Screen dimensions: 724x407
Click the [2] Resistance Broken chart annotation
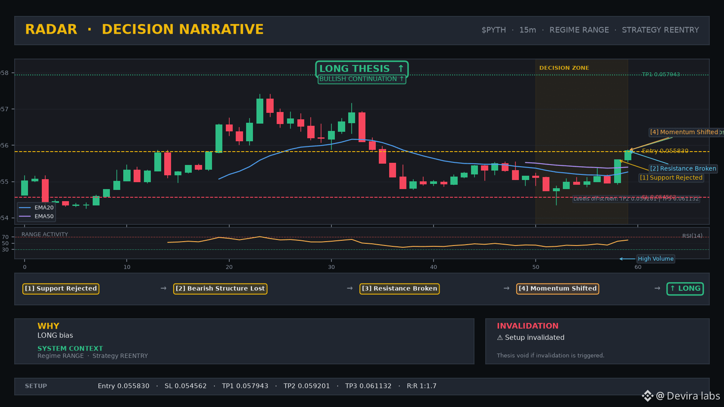coord(683,168)
